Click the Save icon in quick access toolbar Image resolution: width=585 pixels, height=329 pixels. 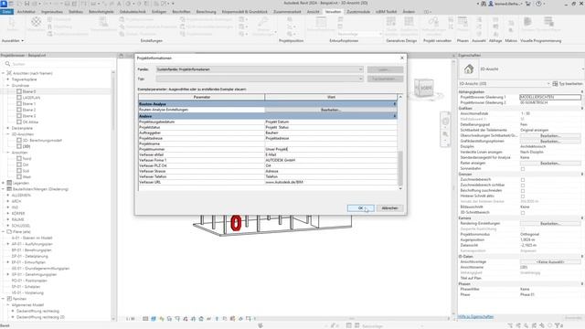pos(27,4)
